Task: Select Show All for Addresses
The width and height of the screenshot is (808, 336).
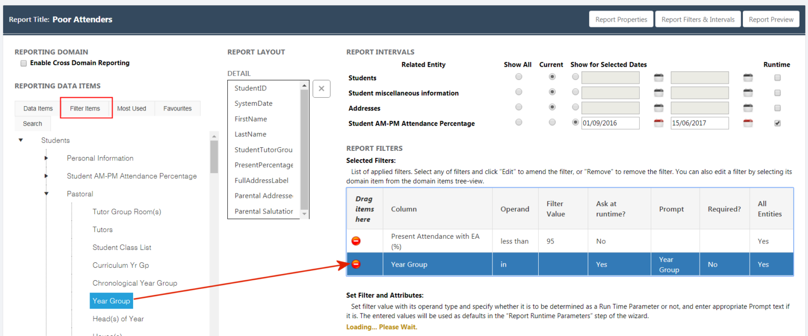Action: click(x=518, y=107)
